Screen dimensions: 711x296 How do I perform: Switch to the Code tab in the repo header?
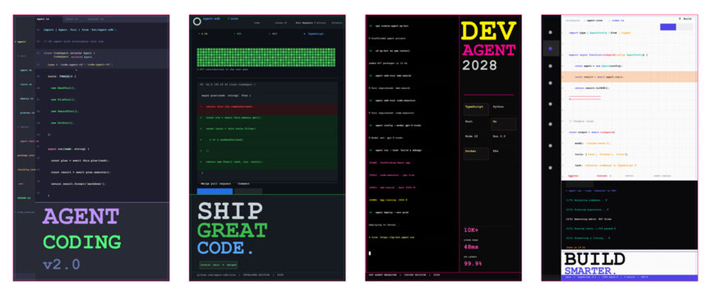click(x=257, y=22)
